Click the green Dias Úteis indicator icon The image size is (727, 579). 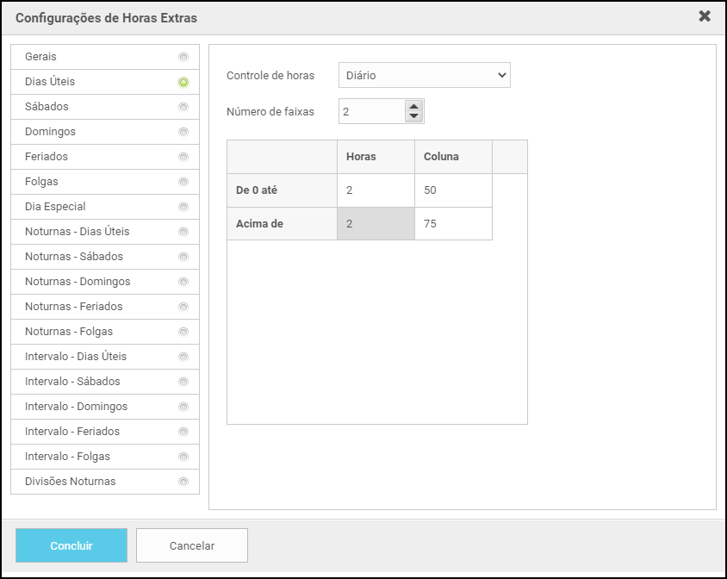(x=183, y=83)
